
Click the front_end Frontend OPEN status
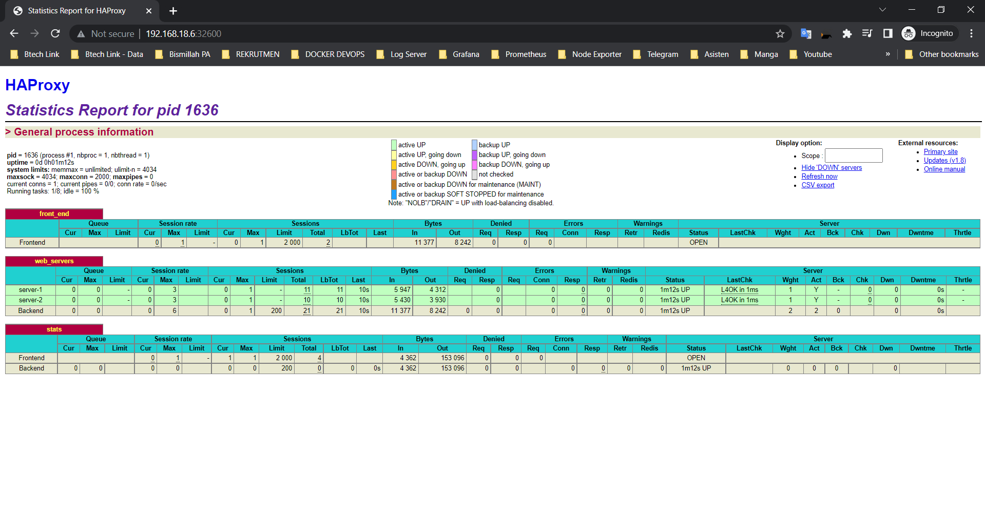698,243
